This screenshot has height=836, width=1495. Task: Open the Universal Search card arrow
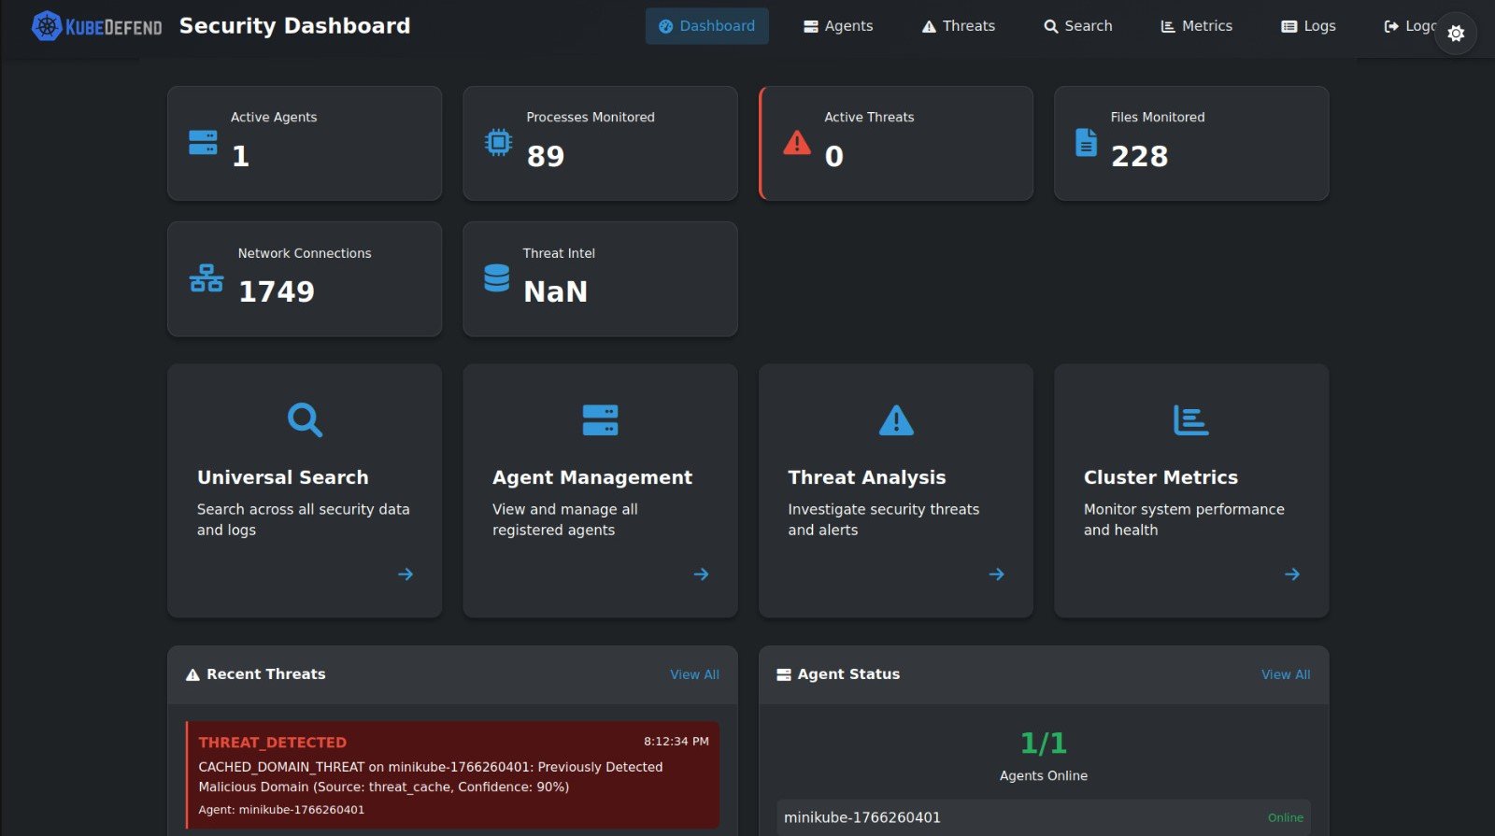pyautogui.click(x=406, y=574)
